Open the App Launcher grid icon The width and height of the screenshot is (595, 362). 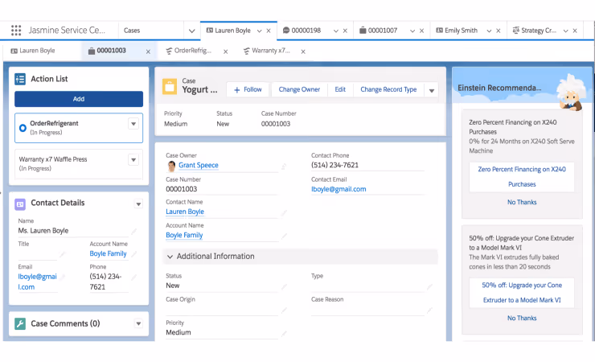click(16, 31)
